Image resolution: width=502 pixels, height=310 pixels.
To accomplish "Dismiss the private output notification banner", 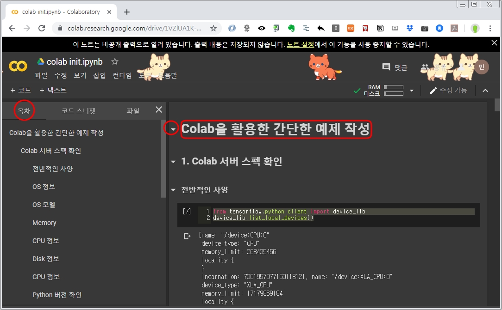I will click(494, 43).
